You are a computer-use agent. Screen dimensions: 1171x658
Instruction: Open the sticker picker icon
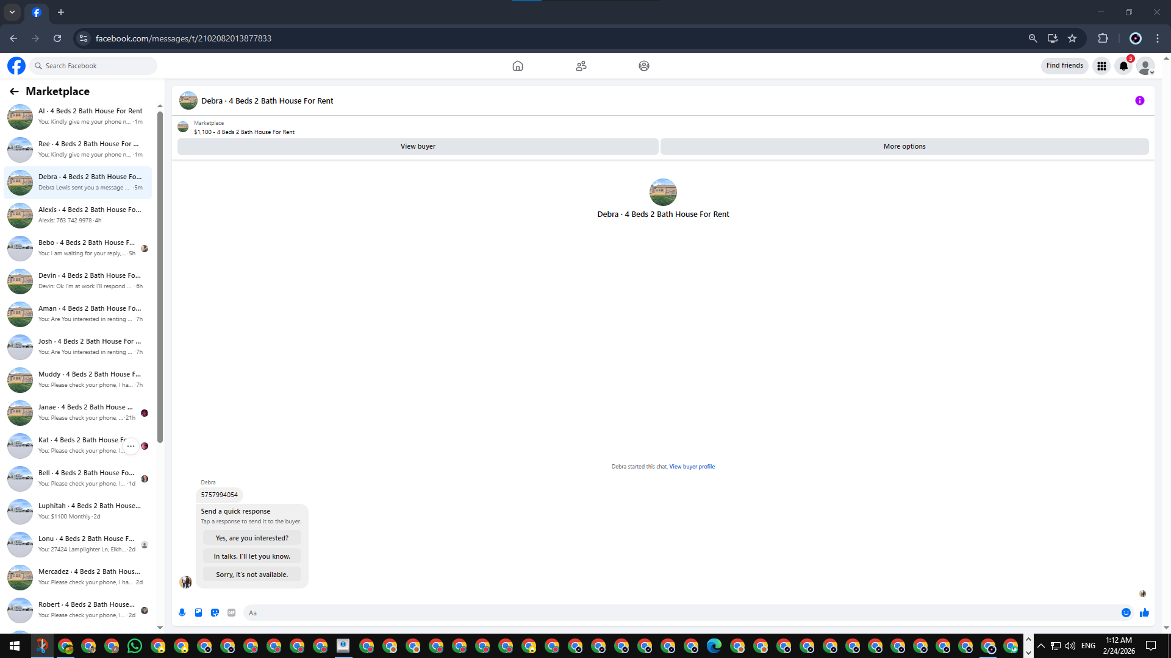click(x=215, y=613)
